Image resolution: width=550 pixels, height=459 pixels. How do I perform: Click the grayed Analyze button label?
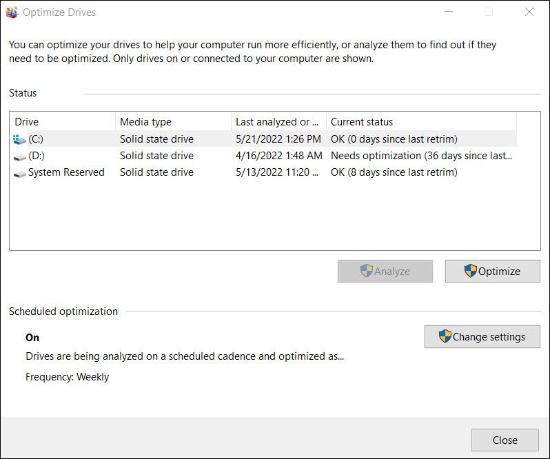[x=392, y=272]
